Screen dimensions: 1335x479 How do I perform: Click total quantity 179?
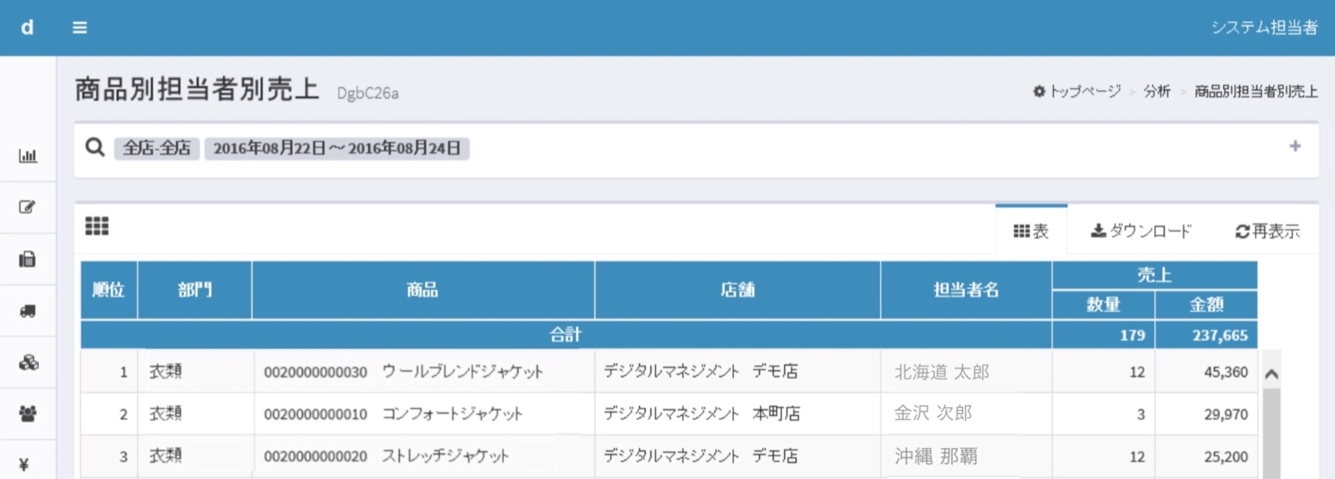point(1133,335)
